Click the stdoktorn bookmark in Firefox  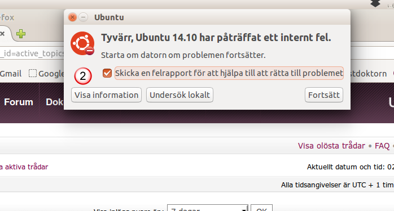coord(369,74)
